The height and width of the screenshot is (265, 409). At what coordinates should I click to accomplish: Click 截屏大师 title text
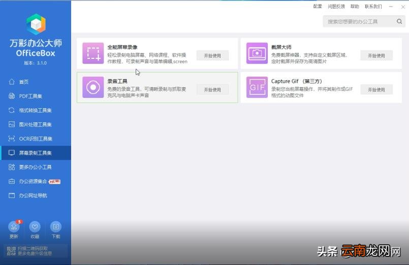pyautogui.click(x=281, y=47)
